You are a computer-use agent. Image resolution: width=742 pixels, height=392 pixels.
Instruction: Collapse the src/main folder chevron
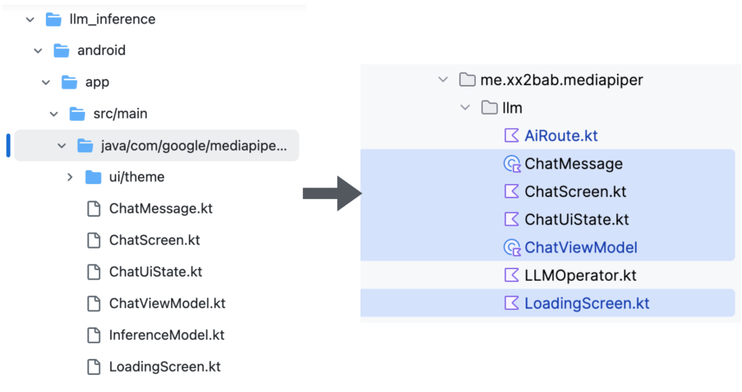pyautogui.click(x=54, y=114)
